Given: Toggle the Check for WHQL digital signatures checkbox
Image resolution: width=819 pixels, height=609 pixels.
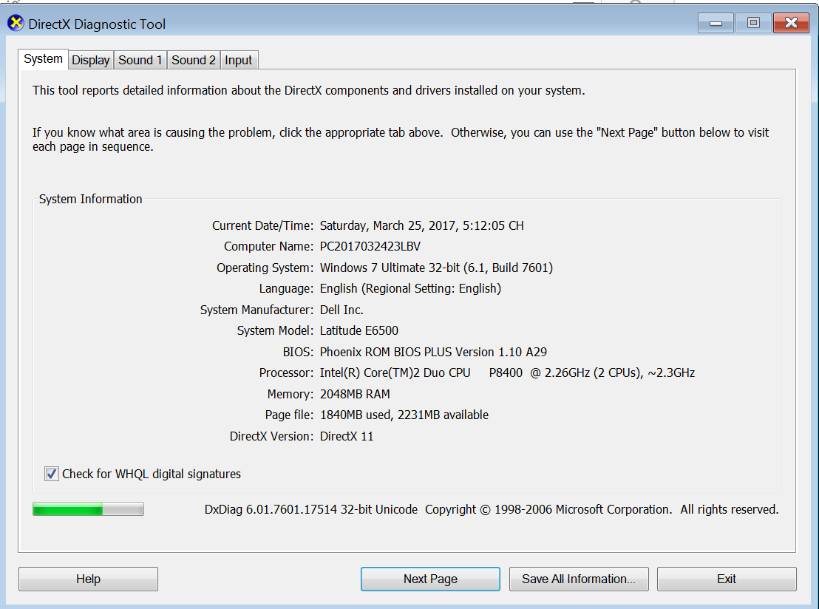Looking at the screenshot, I should [x=52, y=474].
